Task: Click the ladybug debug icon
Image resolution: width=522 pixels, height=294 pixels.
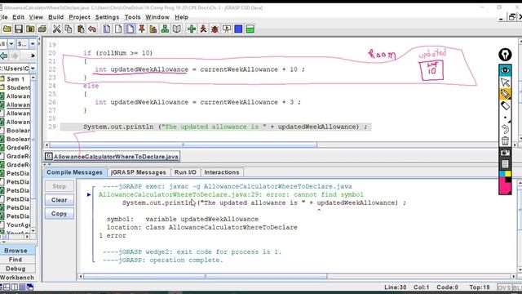Action: (215, 29)
